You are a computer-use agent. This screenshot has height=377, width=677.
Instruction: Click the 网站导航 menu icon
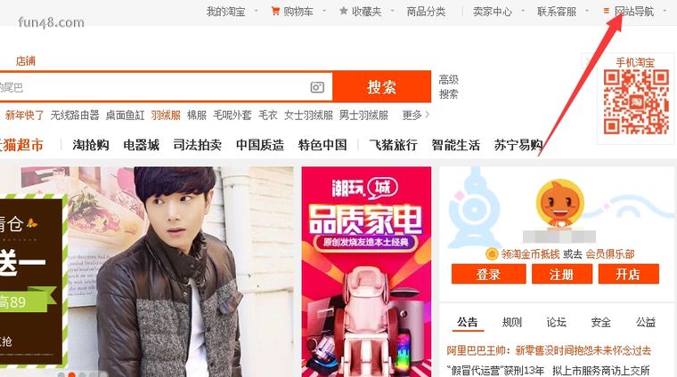point(607,11)
